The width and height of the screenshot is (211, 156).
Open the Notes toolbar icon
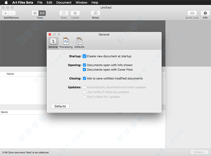96,13
